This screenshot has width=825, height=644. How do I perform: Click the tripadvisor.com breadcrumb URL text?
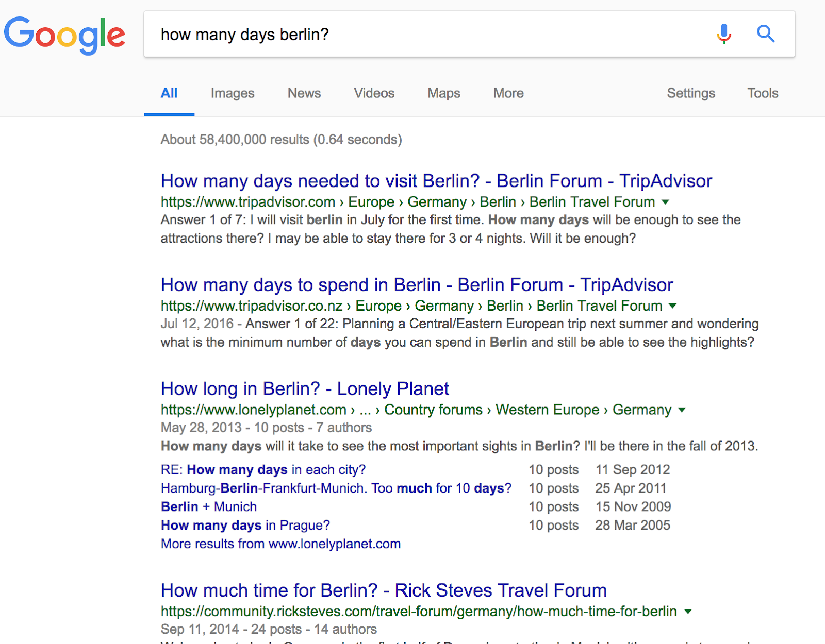pos(408,202)
